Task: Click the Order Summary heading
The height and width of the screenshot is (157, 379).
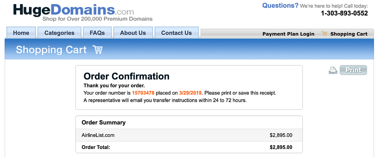Action: [x=103, y=123]
